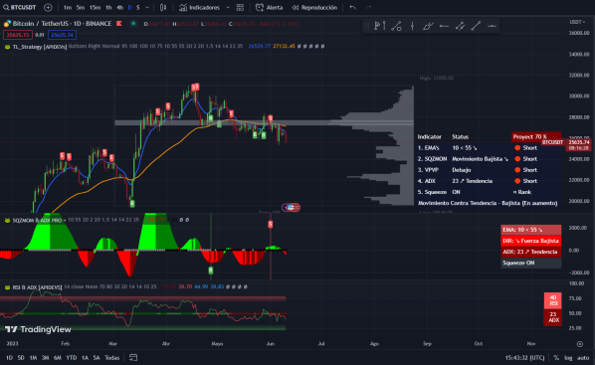Set date range to 5D
Image resolution: width=595 pixels, height=365 pixels.
click(21, 358)
